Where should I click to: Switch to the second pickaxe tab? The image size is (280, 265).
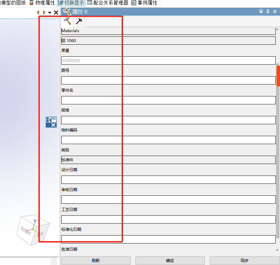tap(79, 22)
